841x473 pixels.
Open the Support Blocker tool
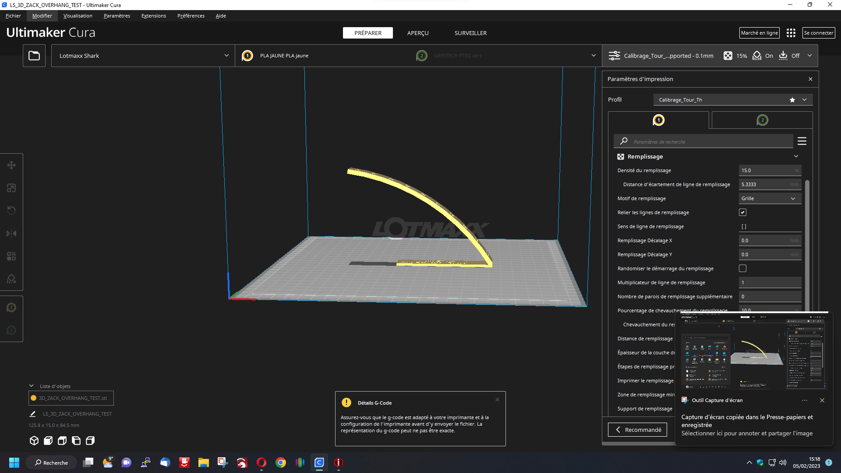tap(11, 279)
